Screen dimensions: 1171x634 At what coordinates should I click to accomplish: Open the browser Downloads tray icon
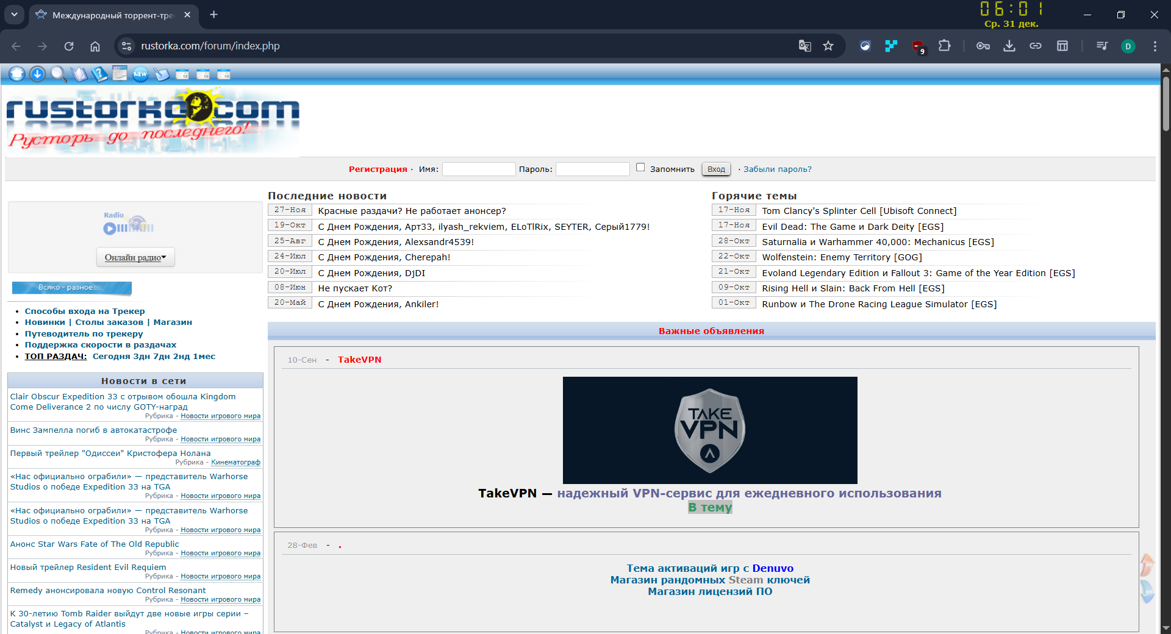point(1009,46)
